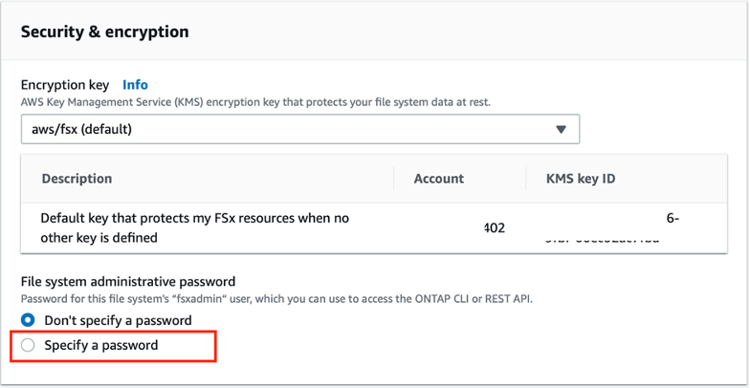Open the aws/fsx (default) encryption key dropdown
Viewport: 750px width, 388px height.
[x=299, y=128]
